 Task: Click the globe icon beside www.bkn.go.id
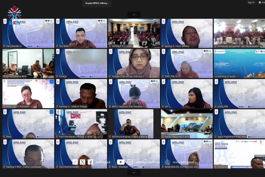(167, 162)
